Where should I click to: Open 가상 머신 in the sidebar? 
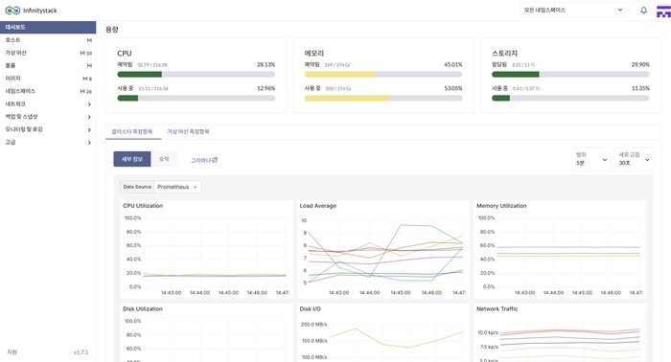click(x=48, y=53)
